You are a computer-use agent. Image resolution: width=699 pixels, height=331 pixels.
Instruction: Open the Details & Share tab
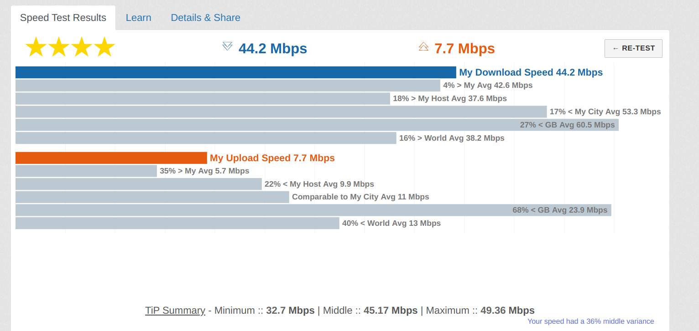click(205, 17)
